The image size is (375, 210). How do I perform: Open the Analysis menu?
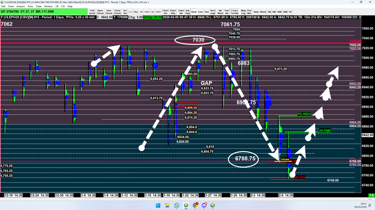[x=21, y=6]
